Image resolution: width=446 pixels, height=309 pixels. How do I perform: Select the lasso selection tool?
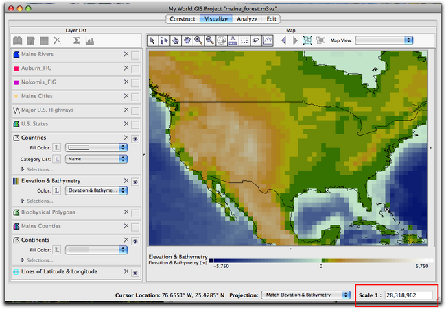[x=255, y=40]
